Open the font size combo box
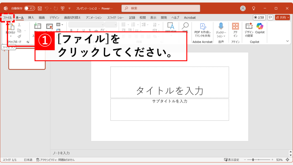Viewport: 293px width, 165px height. (x=111, y=25)
